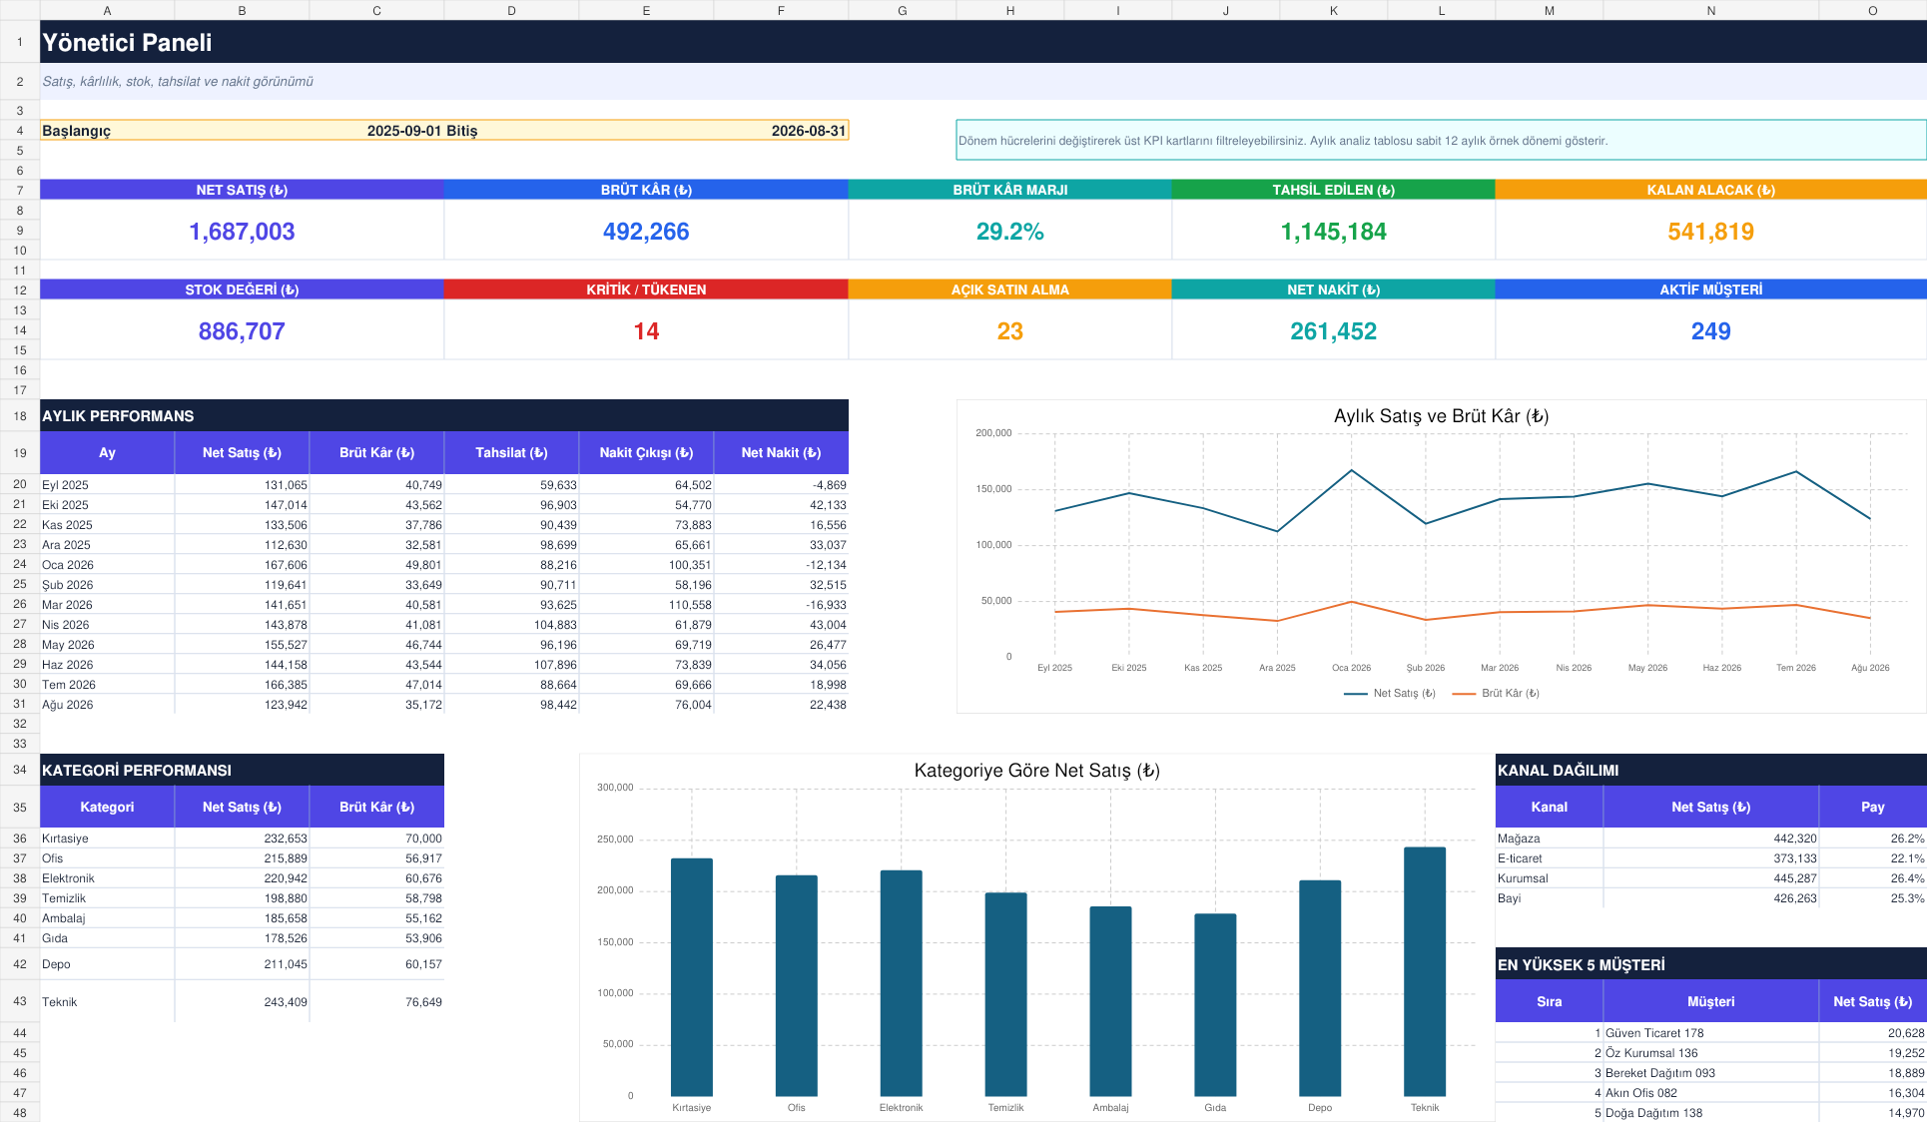Select column N header

(x=1710, y=10)
